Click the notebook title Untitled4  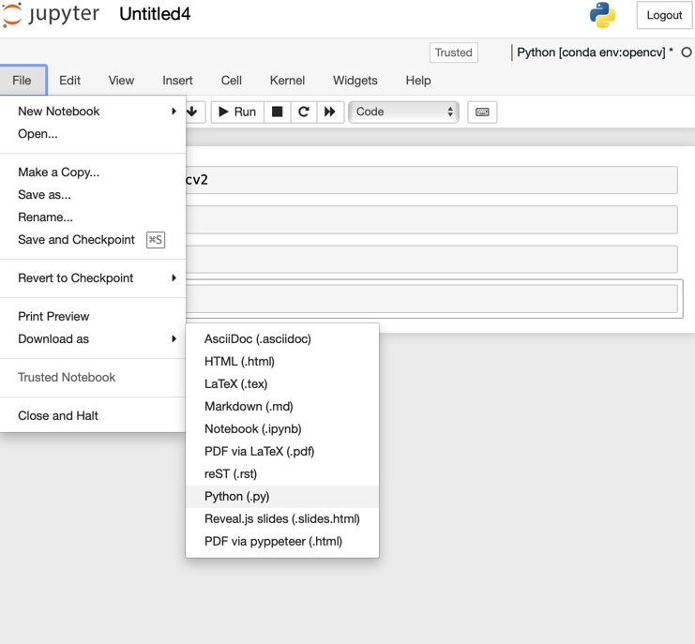pos(155,14)
